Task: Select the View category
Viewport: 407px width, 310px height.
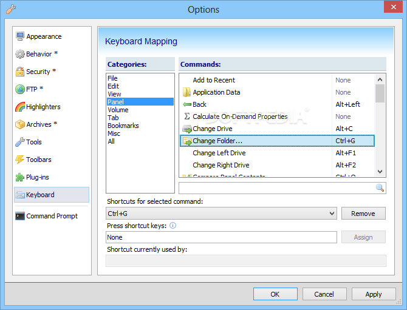Action: tap(140, 94)
